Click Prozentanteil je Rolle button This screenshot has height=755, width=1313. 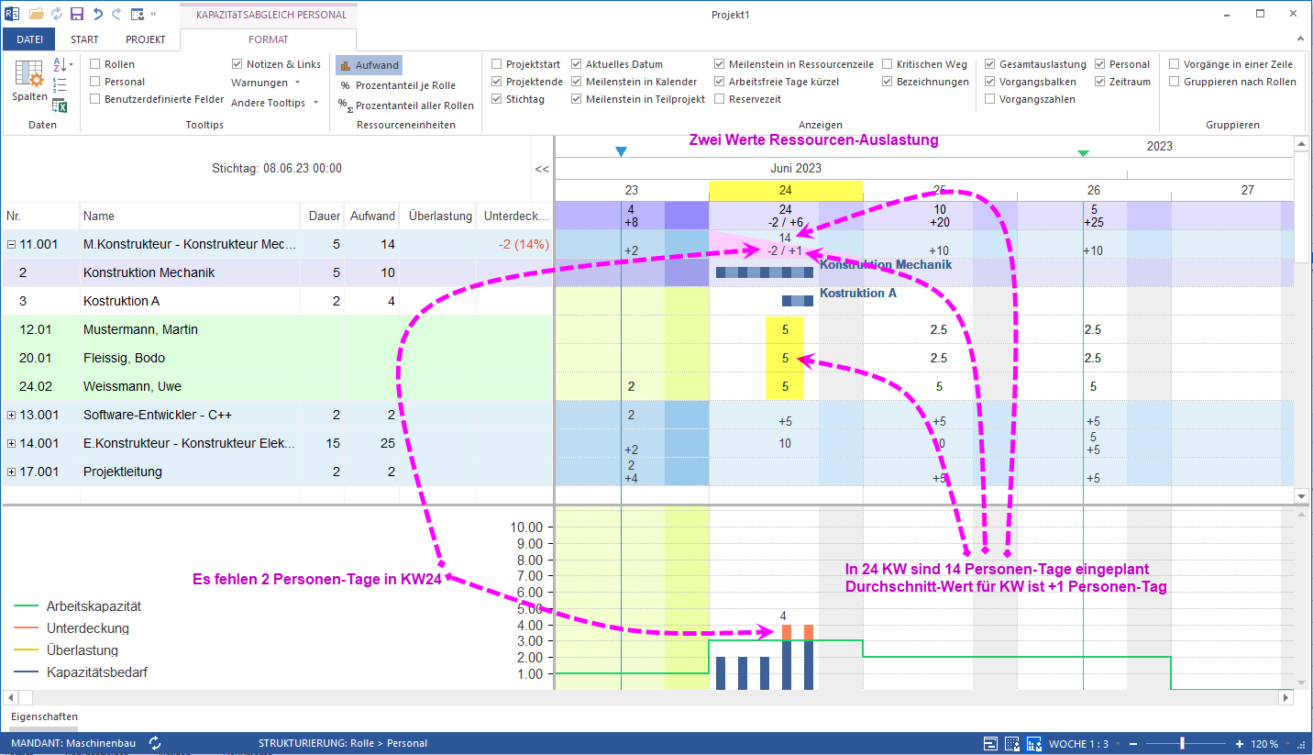click(x=397, y=85)
